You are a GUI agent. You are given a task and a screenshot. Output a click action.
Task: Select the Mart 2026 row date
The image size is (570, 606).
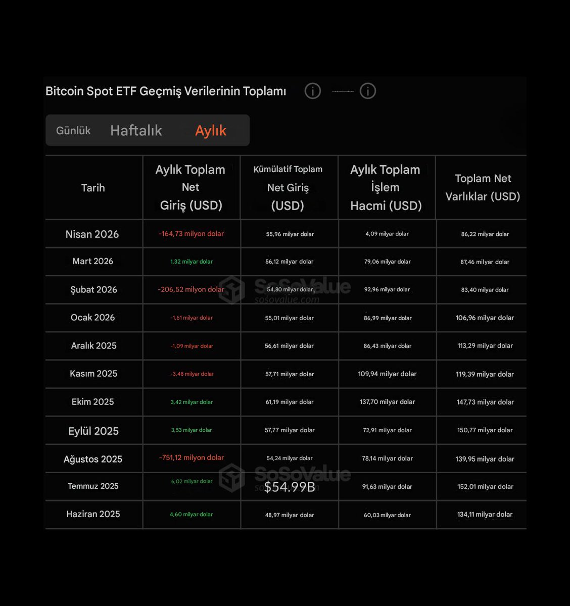[93, 261]
